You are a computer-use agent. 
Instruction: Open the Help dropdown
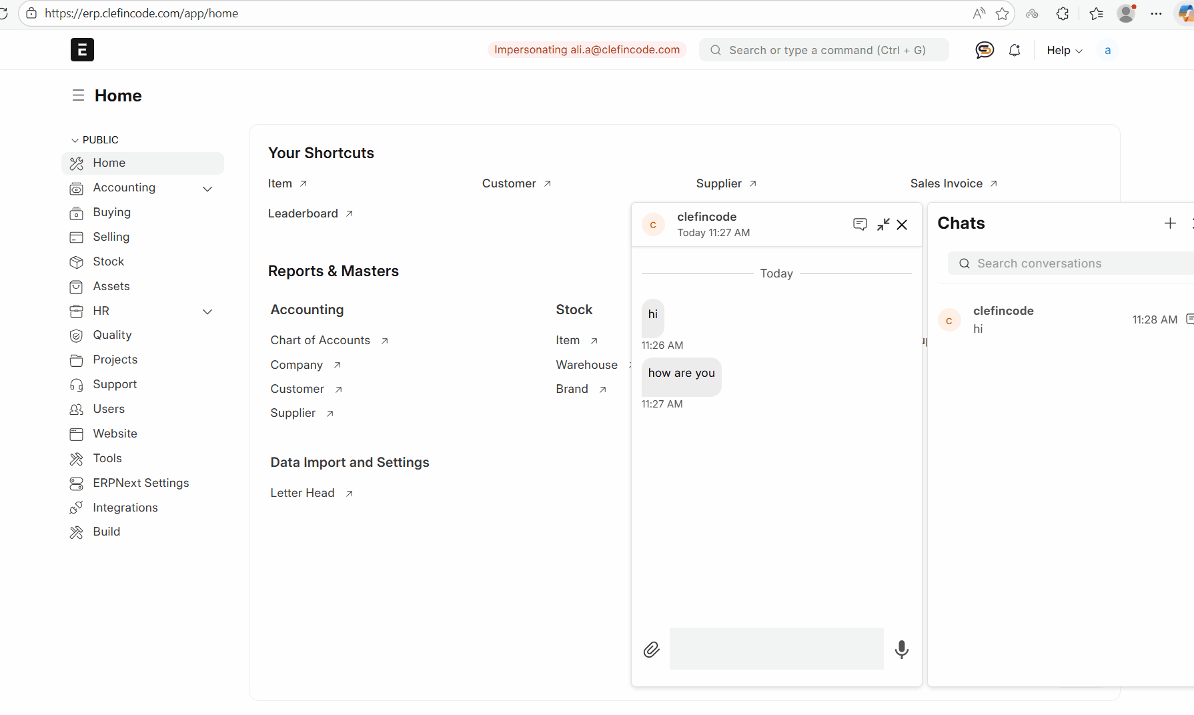coord(1063,50)
